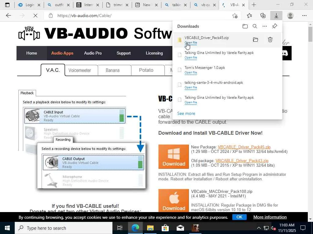Image resolution: width=313 pixels, height=234 pixels.
Task: Click the taskbar search box
Action: 64,228
